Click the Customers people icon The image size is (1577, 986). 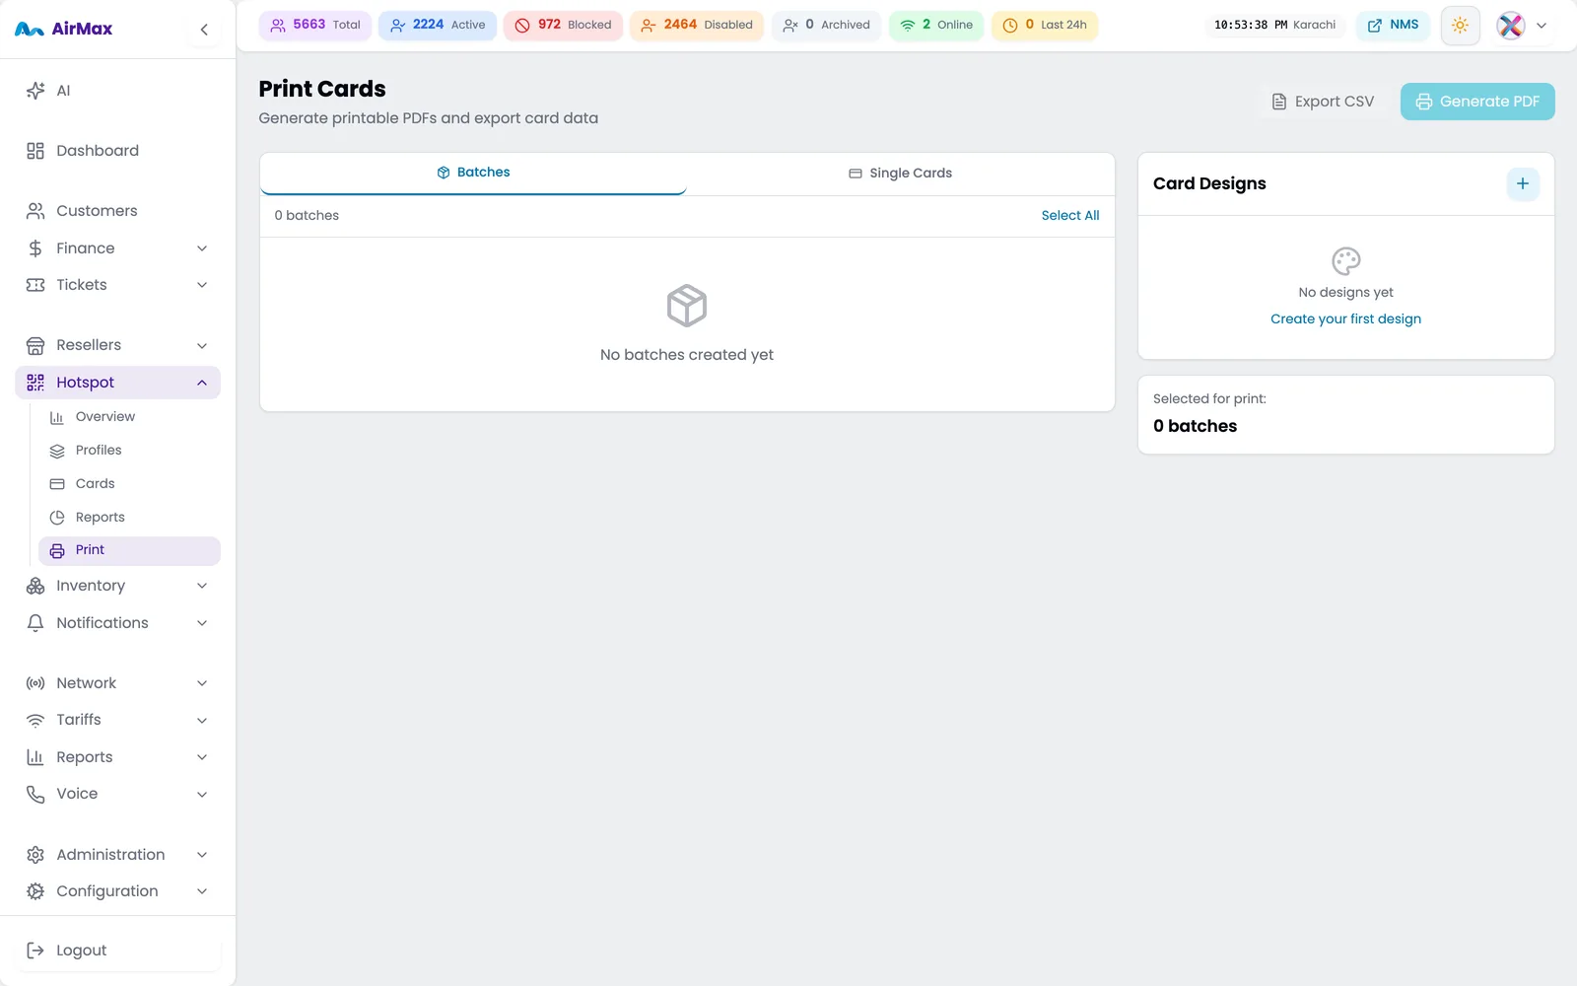click(x=35, y=211)
